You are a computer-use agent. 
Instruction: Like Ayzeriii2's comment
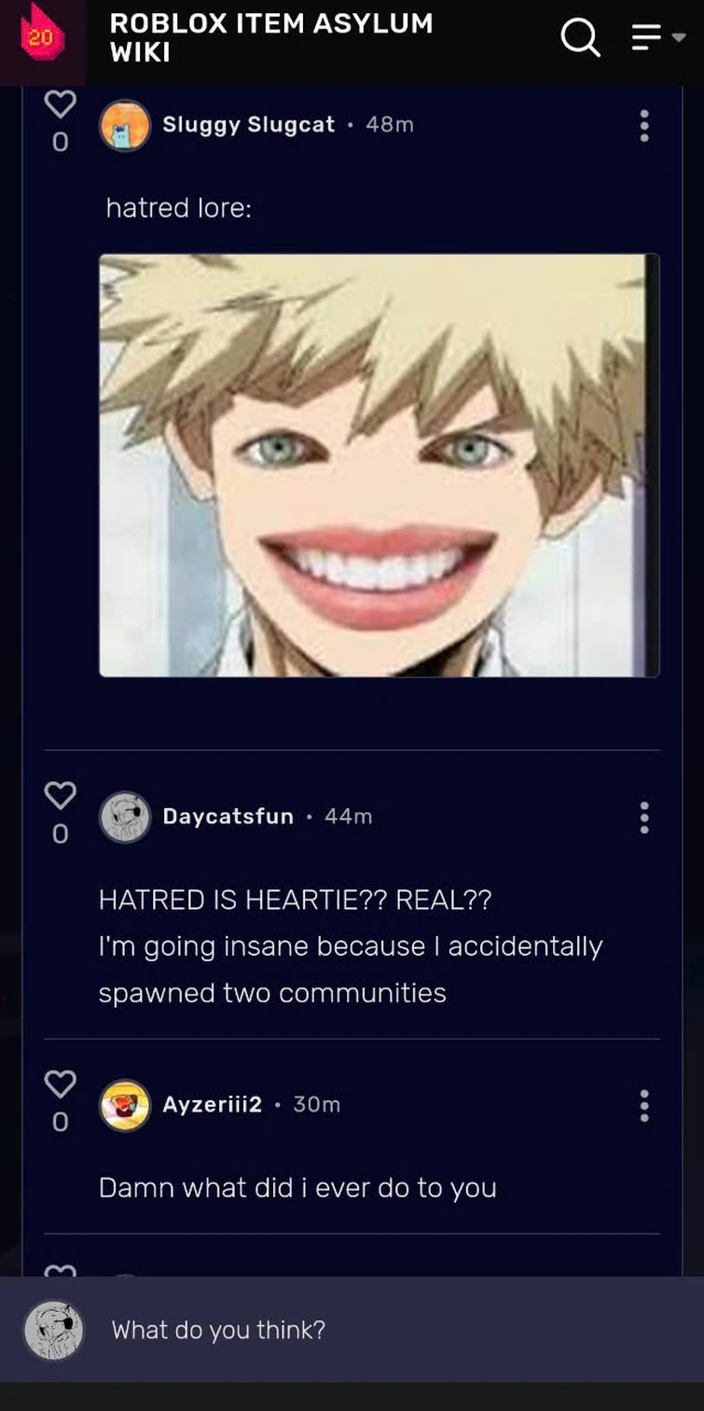pos(61,1083)
